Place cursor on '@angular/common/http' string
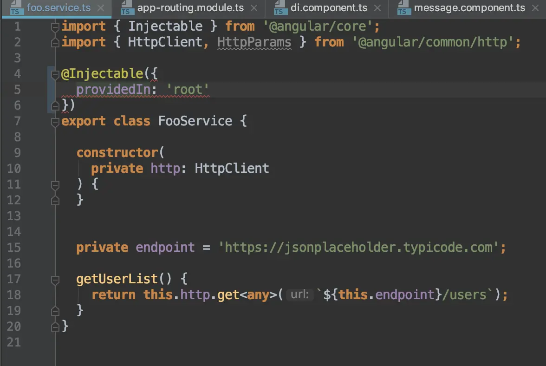Image resolution: width=546 pixels, height=366 pixels. (433, 42)
